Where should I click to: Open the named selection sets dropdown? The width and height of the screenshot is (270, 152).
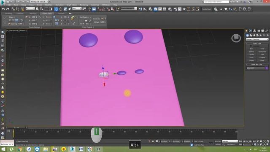(x=129, y=8)
